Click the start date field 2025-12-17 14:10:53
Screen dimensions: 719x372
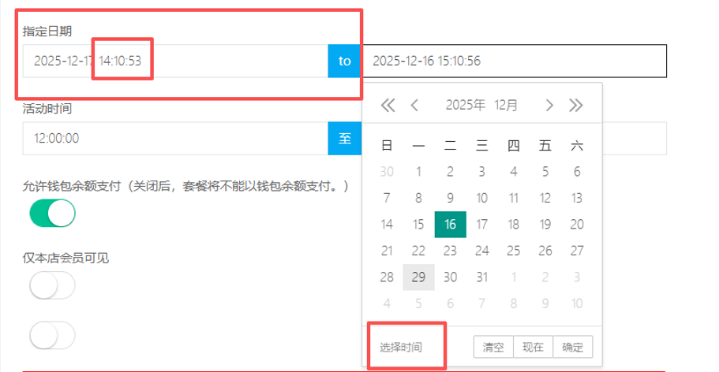176,61
